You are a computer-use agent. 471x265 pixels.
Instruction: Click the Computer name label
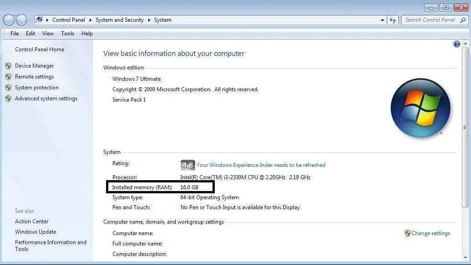tap(133, 233)
